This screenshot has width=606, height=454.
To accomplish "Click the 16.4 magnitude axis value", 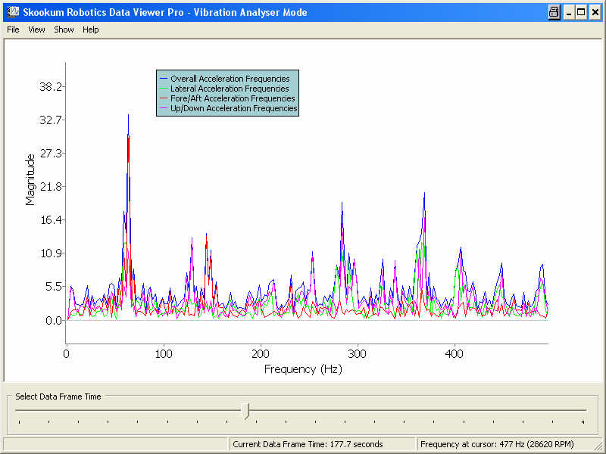I will 51,220.
